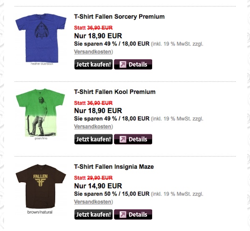Click the brown/natural color caption
Screen dimensions: 250x231
pos(41,212)
